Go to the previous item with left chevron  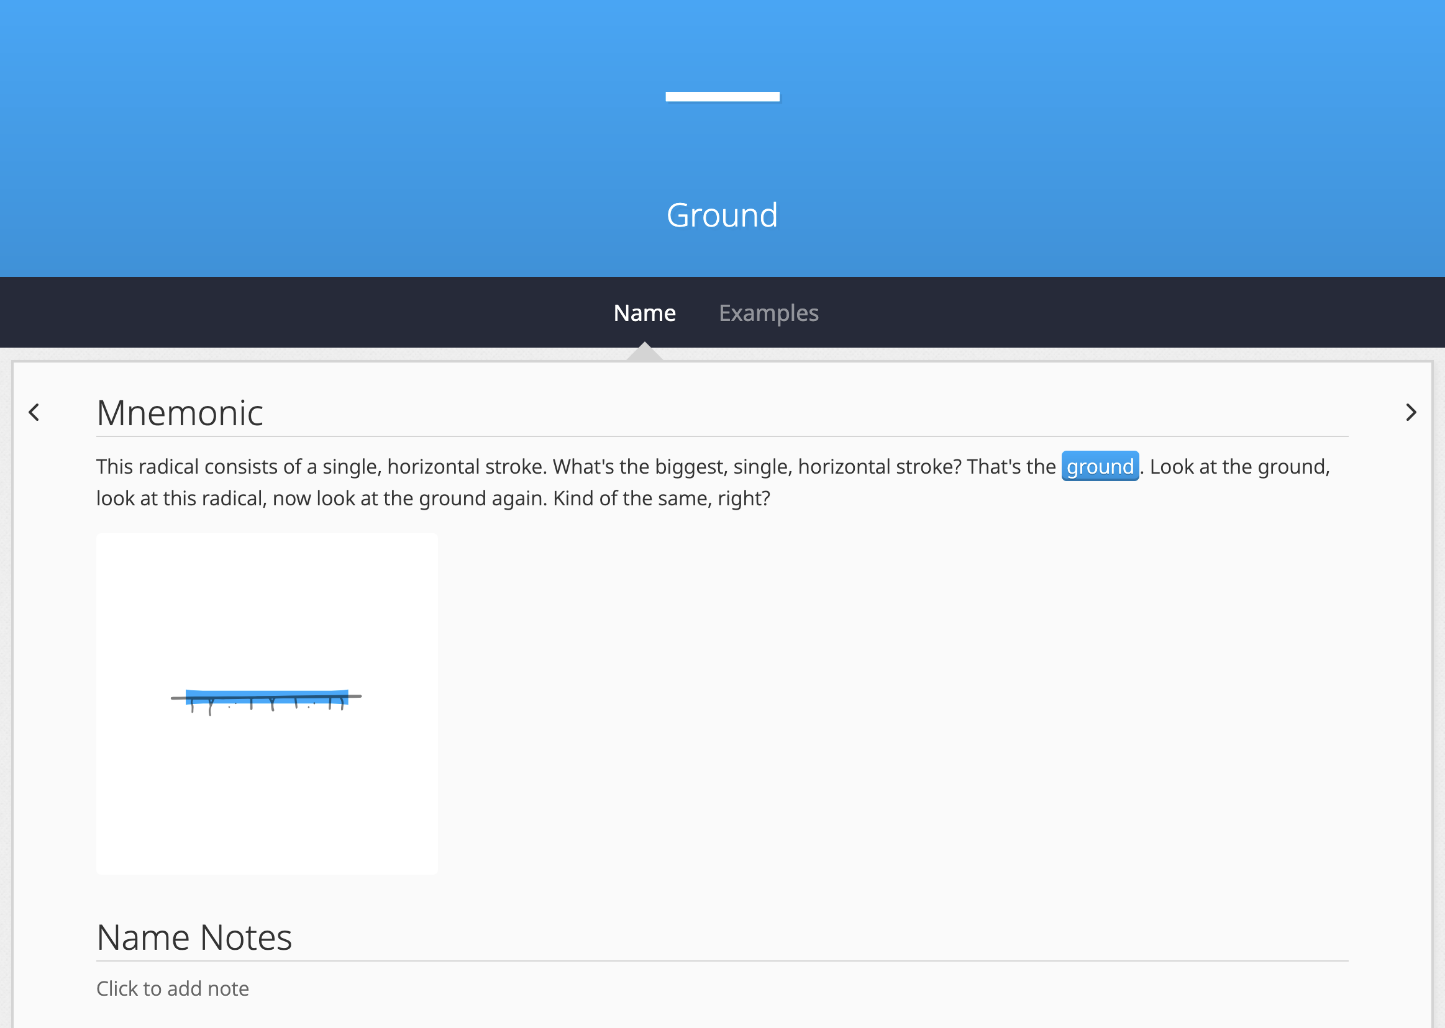coord(34,413)
